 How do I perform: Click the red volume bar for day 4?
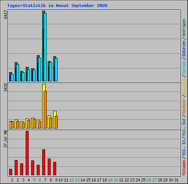27,153
